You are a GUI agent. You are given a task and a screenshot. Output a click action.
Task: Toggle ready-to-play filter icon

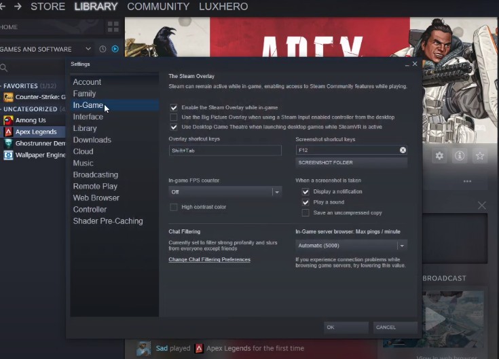click(x=115, y=49)
